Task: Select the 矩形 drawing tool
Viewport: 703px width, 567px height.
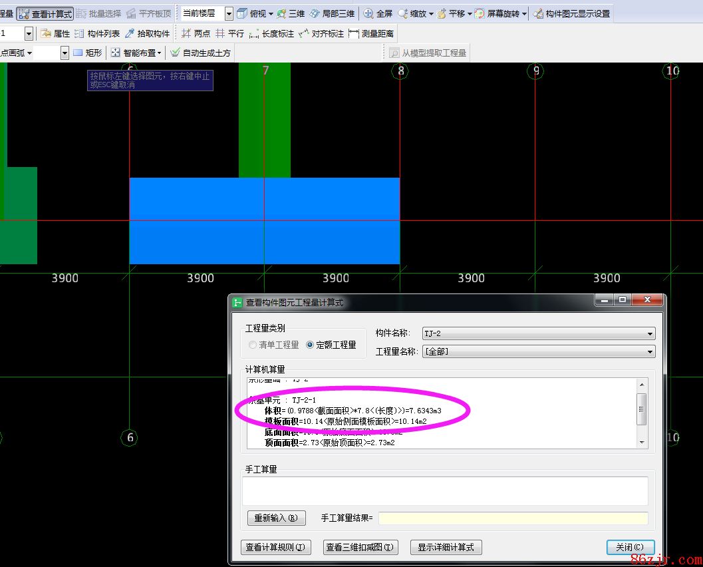Action: click(x=87, y=53)
